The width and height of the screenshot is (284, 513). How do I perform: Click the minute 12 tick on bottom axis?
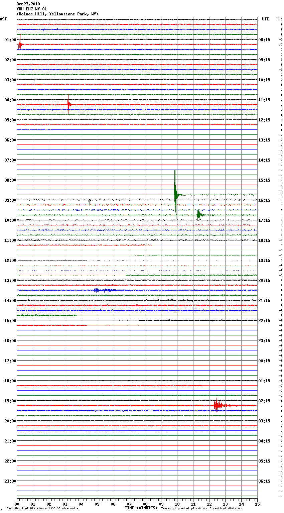point(209,504)
